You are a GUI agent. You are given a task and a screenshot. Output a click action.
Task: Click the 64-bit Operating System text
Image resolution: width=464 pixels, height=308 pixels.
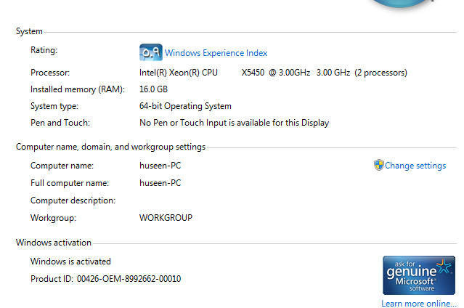tap(185, 106)
